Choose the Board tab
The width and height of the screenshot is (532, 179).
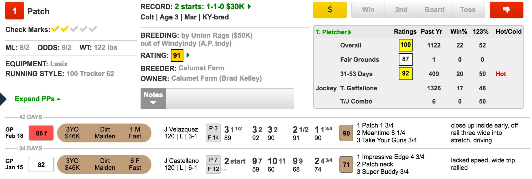(x=434, y=10)
